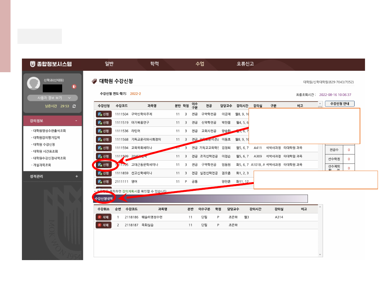The height and width of the screenshot is (291, 388).
Task: Open the 일반 top menu
Action: click(x=109, y=64)
